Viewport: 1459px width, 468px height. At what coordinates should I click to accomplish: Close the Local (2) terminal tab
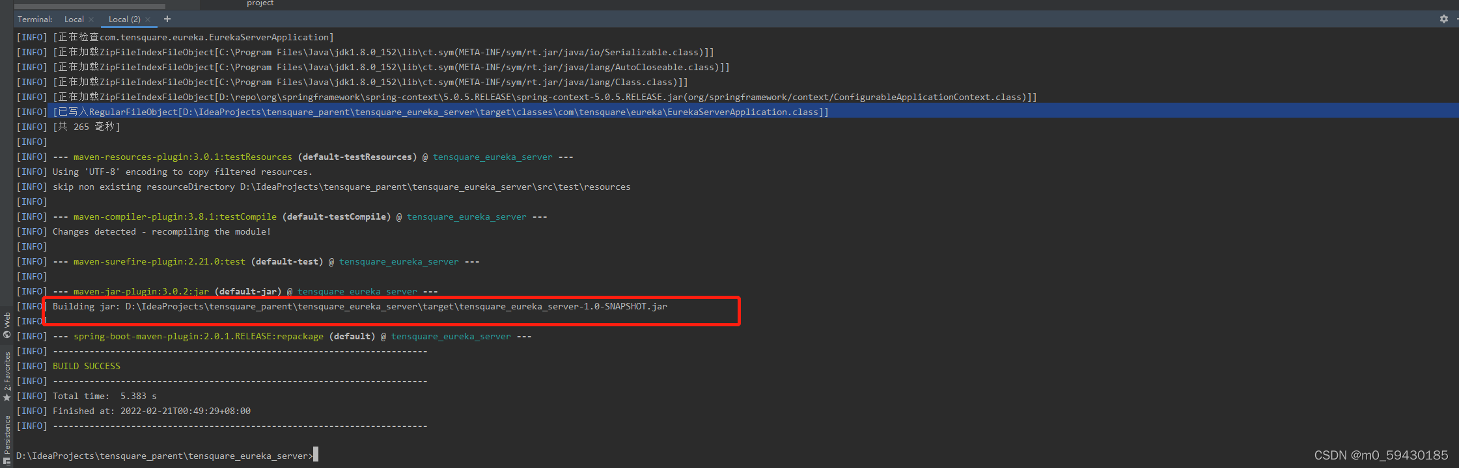click(x=148, y=19)
